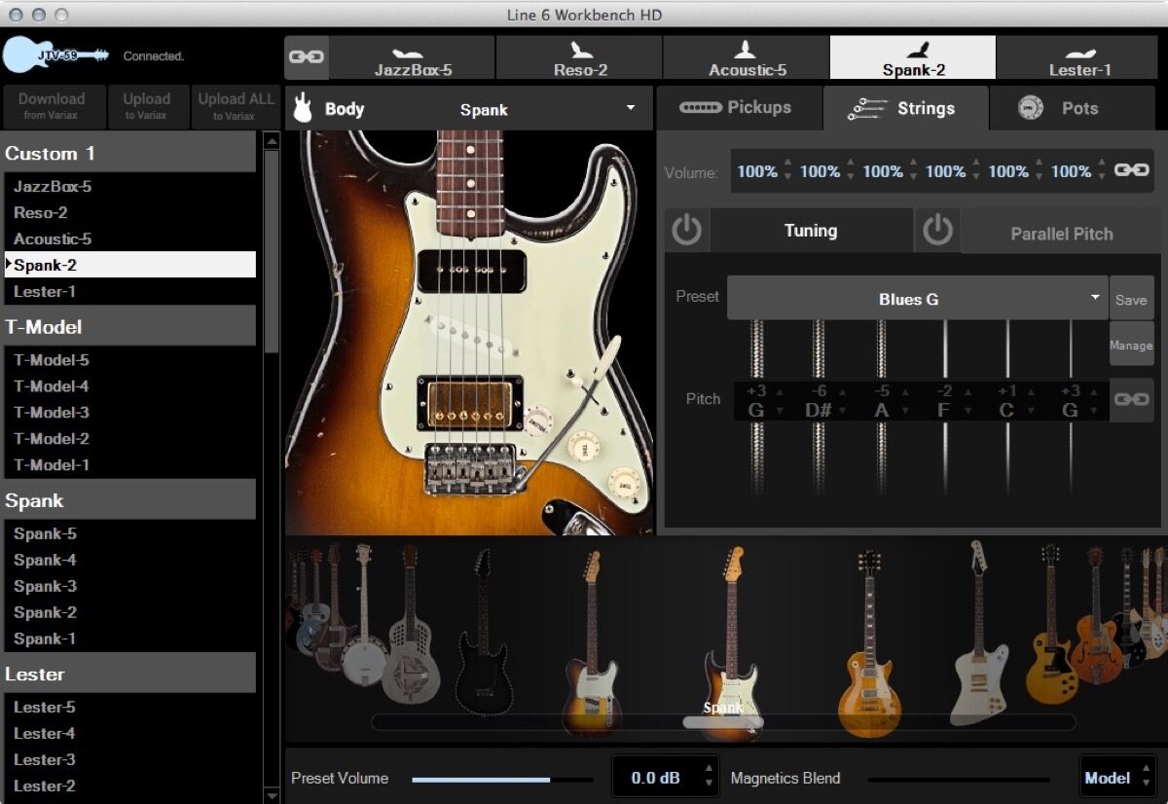The height and width of the screenshot is (804, 1168).
Task: Raise pitch of the C string
Action: coord(1031,391)
